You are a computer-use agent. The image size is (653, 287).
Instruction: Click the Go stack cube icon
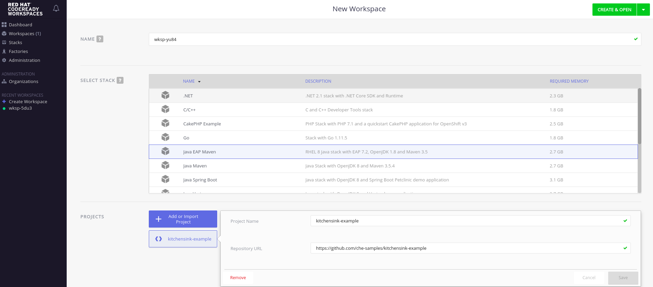pyautogui.click(x=166, y=137)
